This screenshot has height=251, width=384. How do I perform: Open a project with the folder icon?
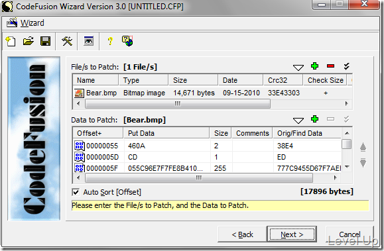click(x=29, y=41)
